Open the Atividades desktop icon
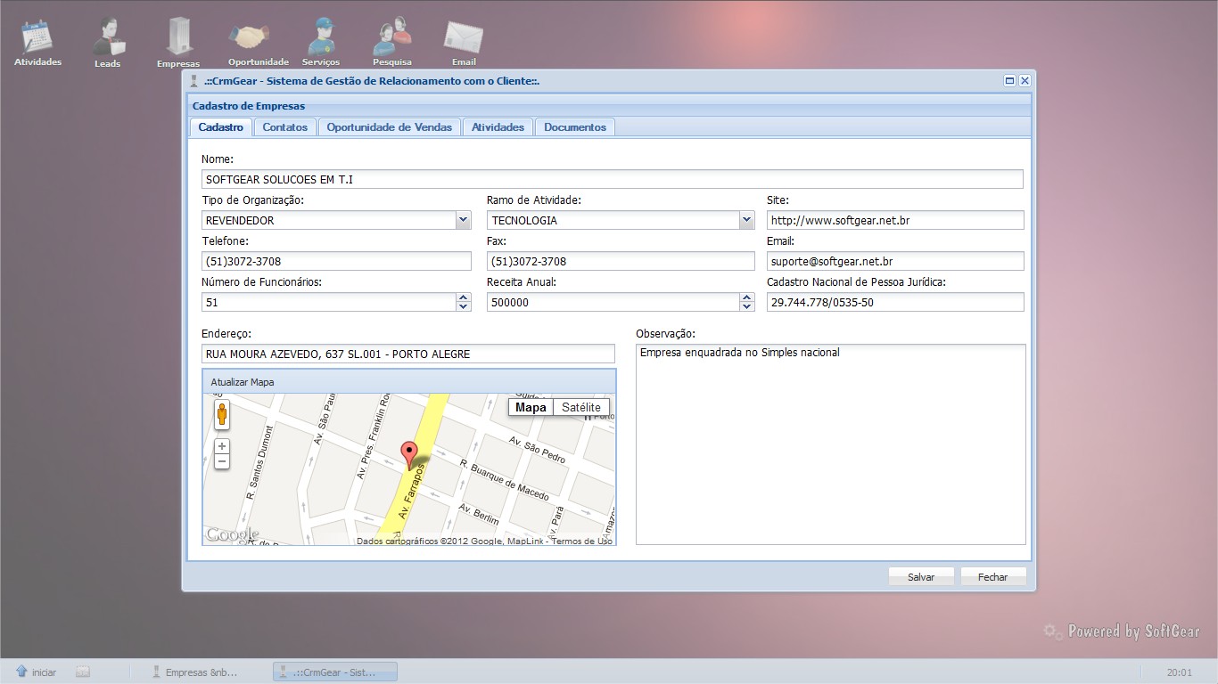The image size is (1218, 684). pos(37,40)
